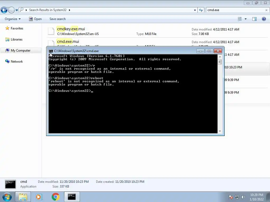The width and height of the screenshot is (270, 202).
Task: Open the Action Center flag icon
Action: (x=231, y=197)
